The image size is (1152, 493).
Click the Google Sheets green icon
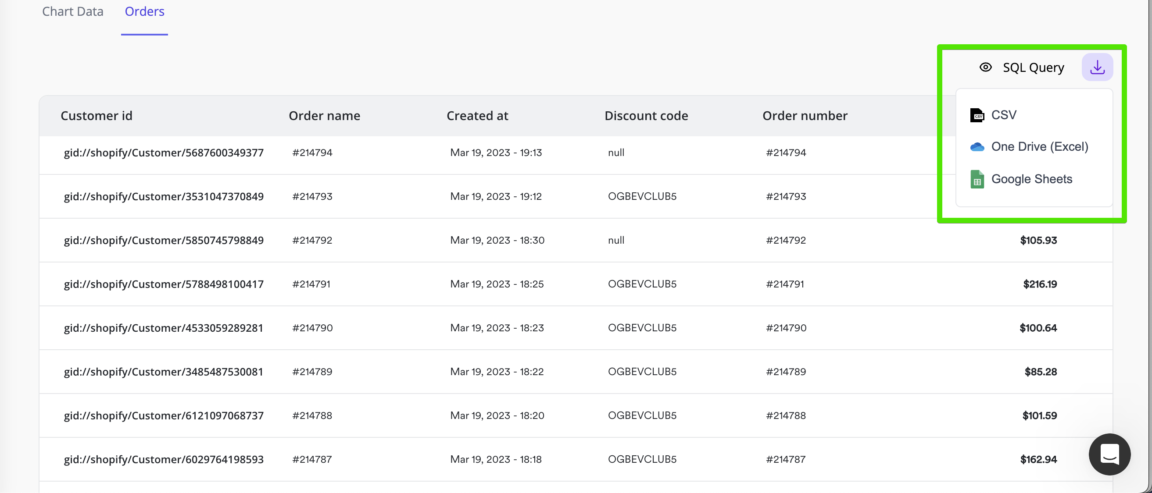click(x=977, y=180)
